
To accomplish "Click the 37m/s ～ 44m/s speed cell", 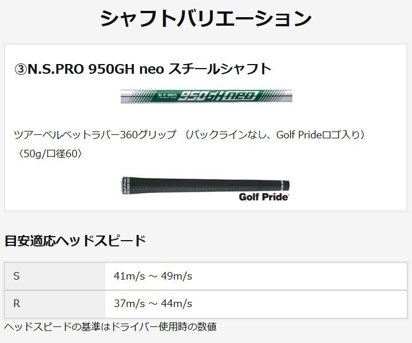I will (x=153, y=304).
